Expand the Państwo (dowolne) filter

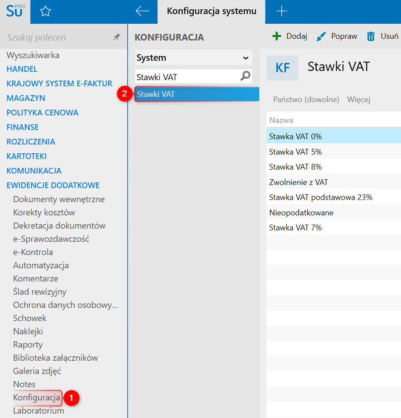tap(306, 100)
